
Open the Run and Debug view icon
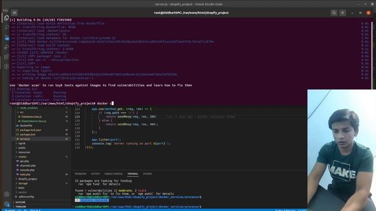click(6, 47)
